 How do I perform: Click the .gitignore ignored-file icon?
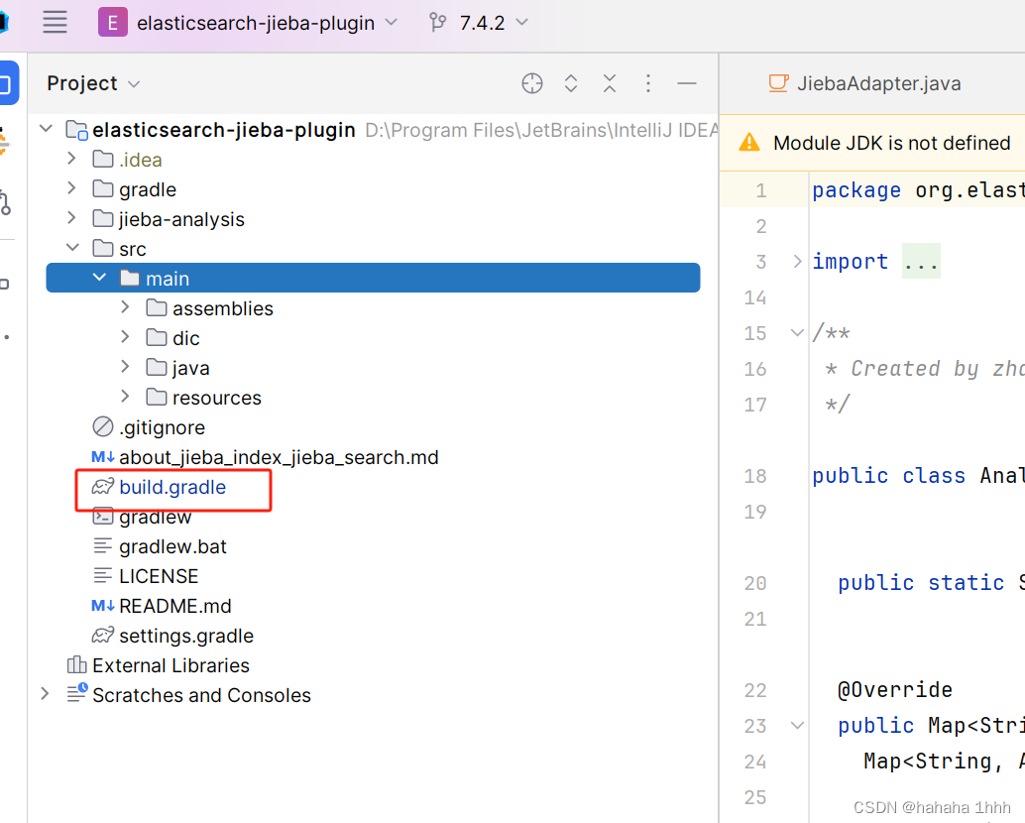click(x=103, y=426)
